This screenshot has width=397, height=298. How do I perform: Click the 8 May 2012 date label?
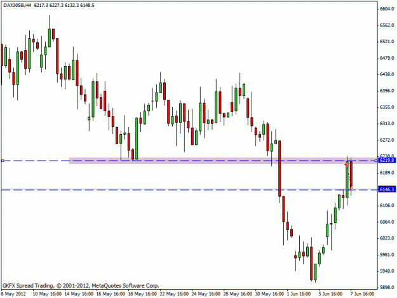point(13,294)
